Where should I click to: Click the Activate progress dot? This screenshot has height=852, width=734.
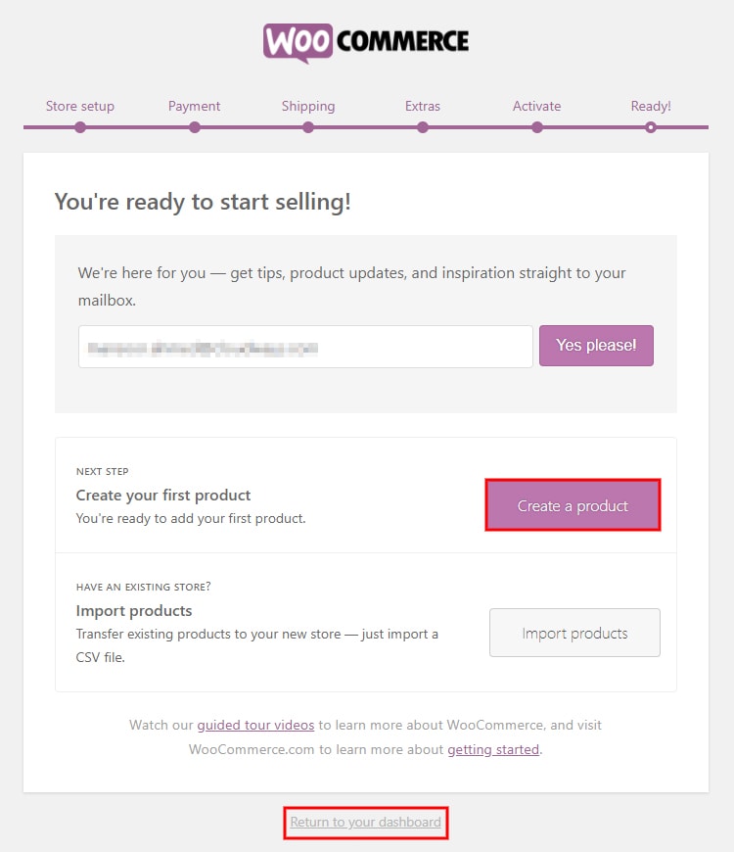(x=537, y=127)
